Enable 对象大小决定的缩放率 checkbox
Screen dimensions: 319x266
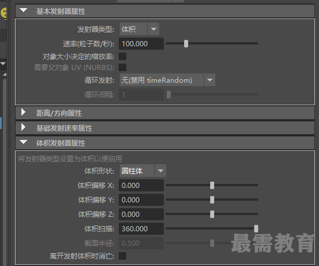click(x=123, y=56)
